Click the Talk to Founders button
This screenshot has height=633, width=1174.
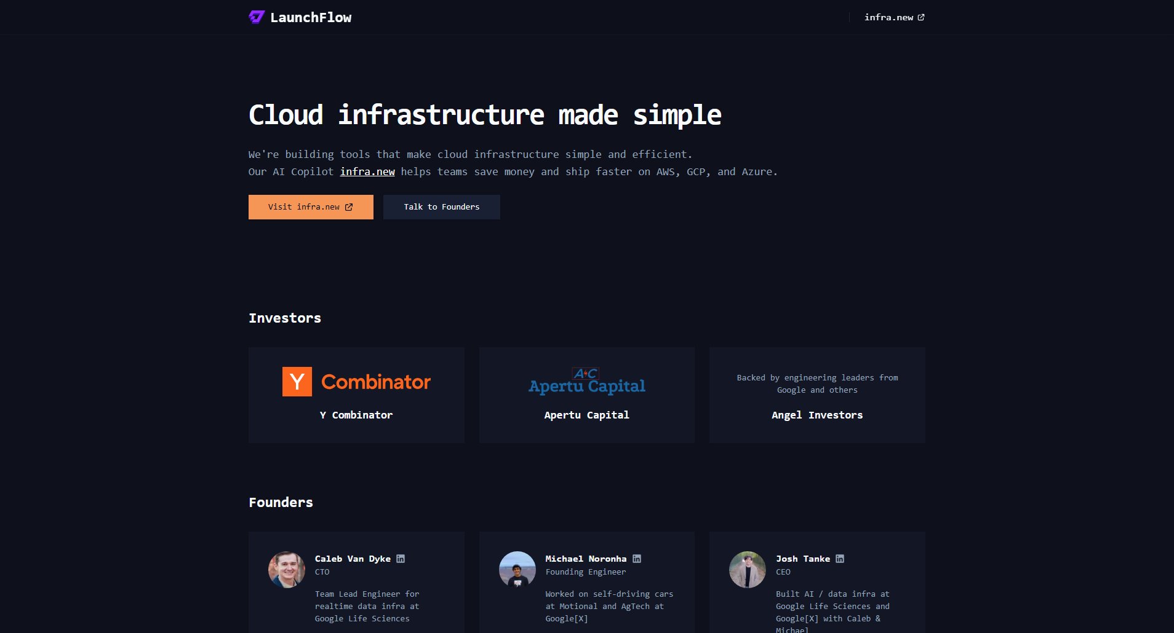point(442,207)
